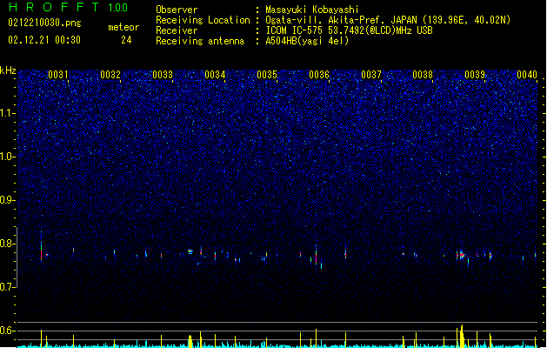Click time marker 0032
Image resolution: width=547 pixels, height=348 pixels.
click(110, 75)
